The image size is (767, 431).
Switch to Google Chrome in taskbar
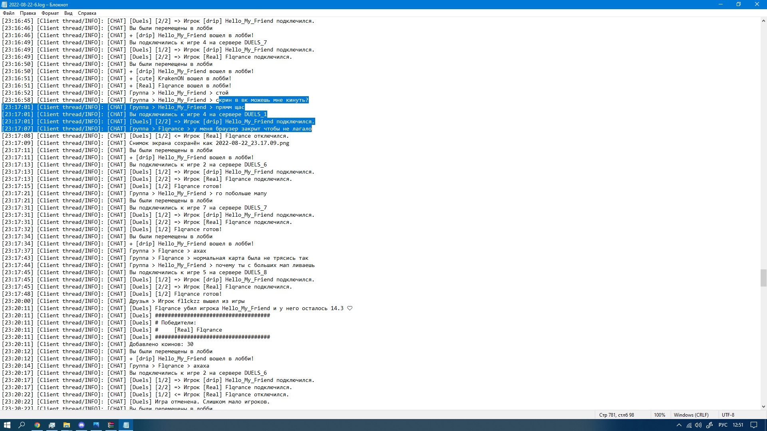pyautogui.click(x=37, y=425)
